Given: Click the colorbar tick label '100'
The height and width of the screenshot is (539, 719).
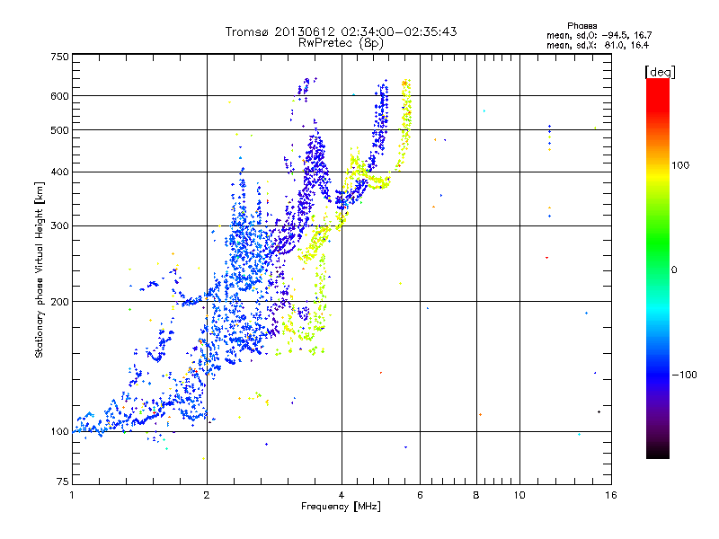Looking at the screenshot, I should [680, 165].
